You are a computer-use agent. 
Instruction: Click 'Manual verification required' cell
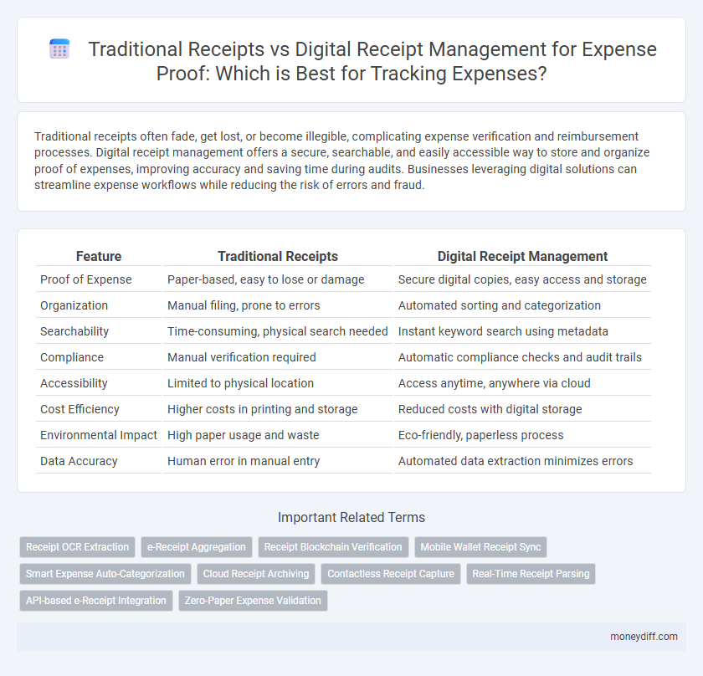coord(242,357)
